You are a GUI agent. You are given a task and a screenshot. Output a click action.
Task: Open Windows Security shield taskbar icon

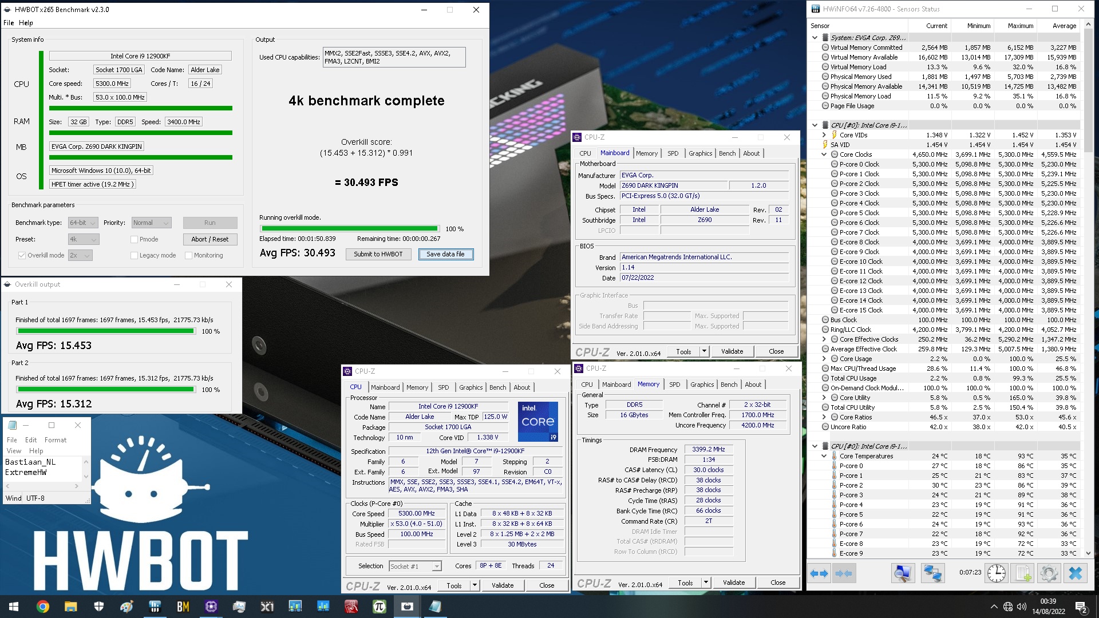click(98, 607)
